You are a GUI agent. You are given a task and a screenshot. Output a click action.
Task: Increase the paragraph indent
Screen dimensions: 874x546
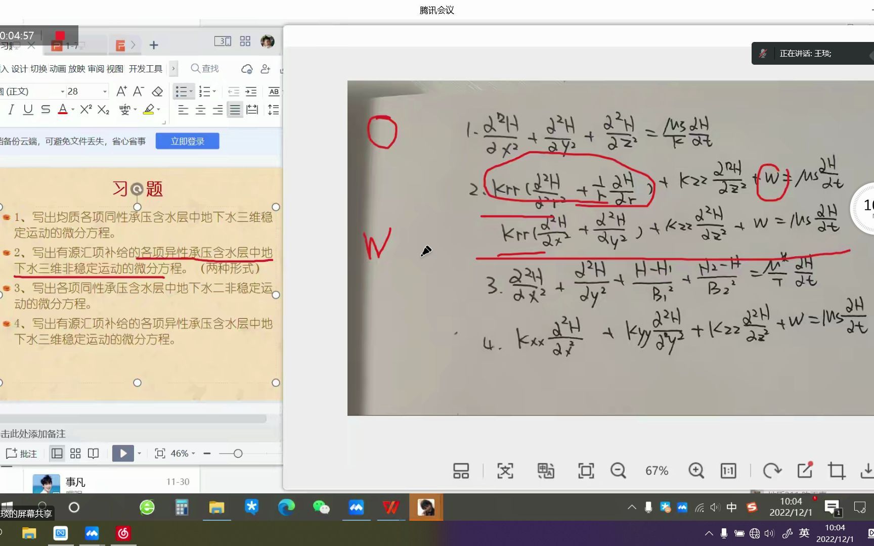pyautogui.click(x=251, y=92)
